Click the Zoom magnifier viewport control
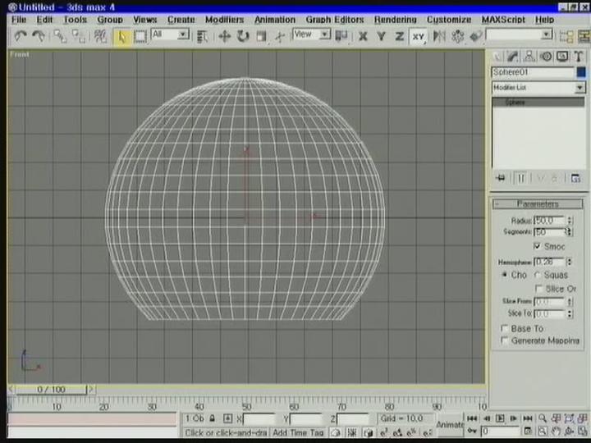591x443 pixels. pos(543,418)
